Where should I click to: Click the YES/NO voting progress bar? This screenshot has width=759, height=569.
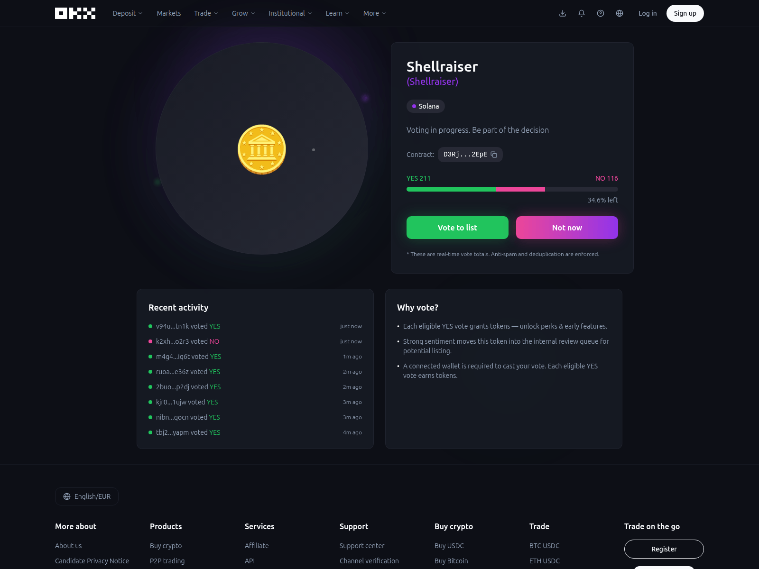point(512,189)
